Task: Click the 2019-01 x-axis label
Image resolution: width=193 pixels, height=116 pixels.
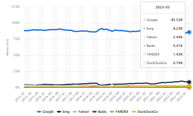Action: 100,97
